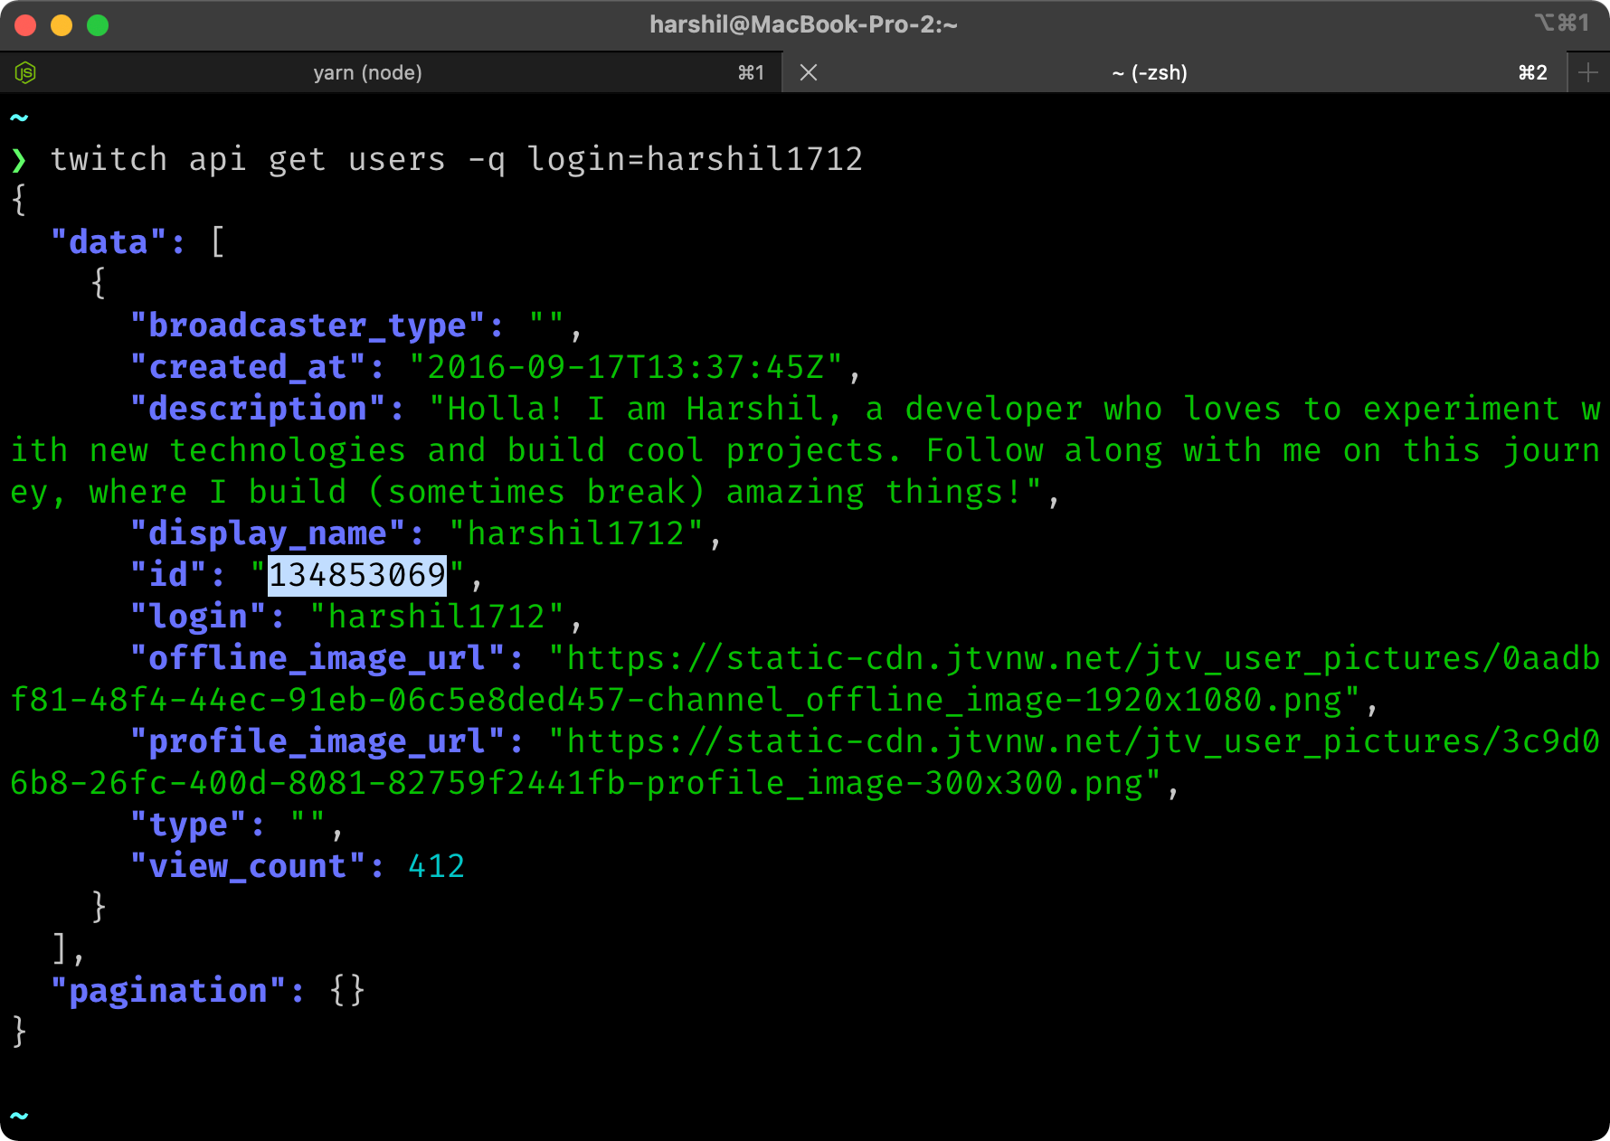
Task: Click the "broadcaster_type" key
Action: pos(308,325)
